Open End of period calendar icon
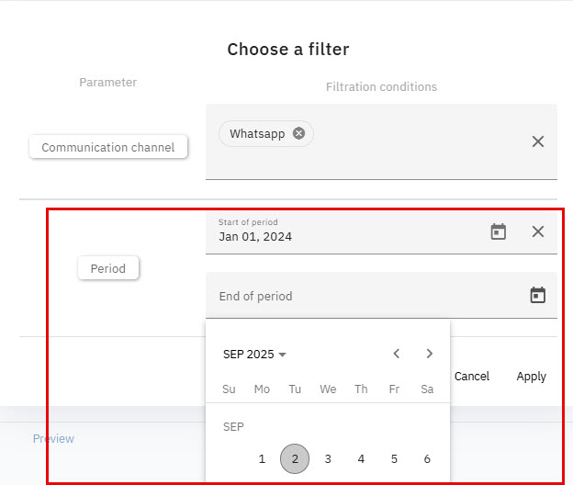Image resolution: width=573 pixels, height=485 pixels. point(538,295)
